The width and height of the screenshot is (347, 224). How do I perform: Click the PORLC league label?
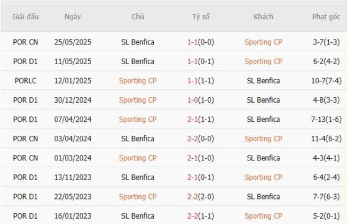(x=26, y=81)
